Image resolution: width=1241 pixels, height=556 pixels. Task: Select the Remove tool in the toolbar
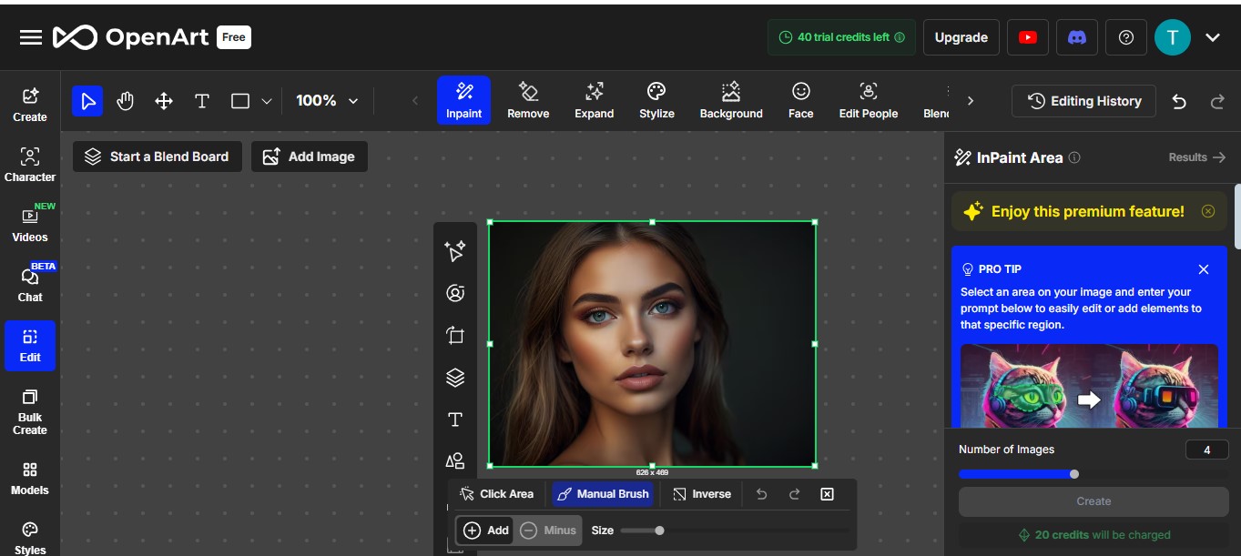coord(528,100)
